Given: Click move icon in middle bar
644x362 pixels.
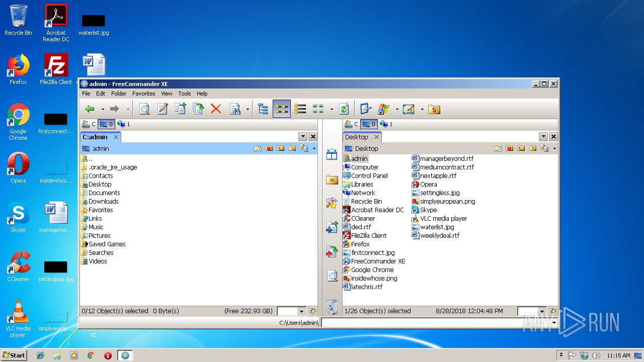Looking at the screenshot, I should [x=332, y=251].
